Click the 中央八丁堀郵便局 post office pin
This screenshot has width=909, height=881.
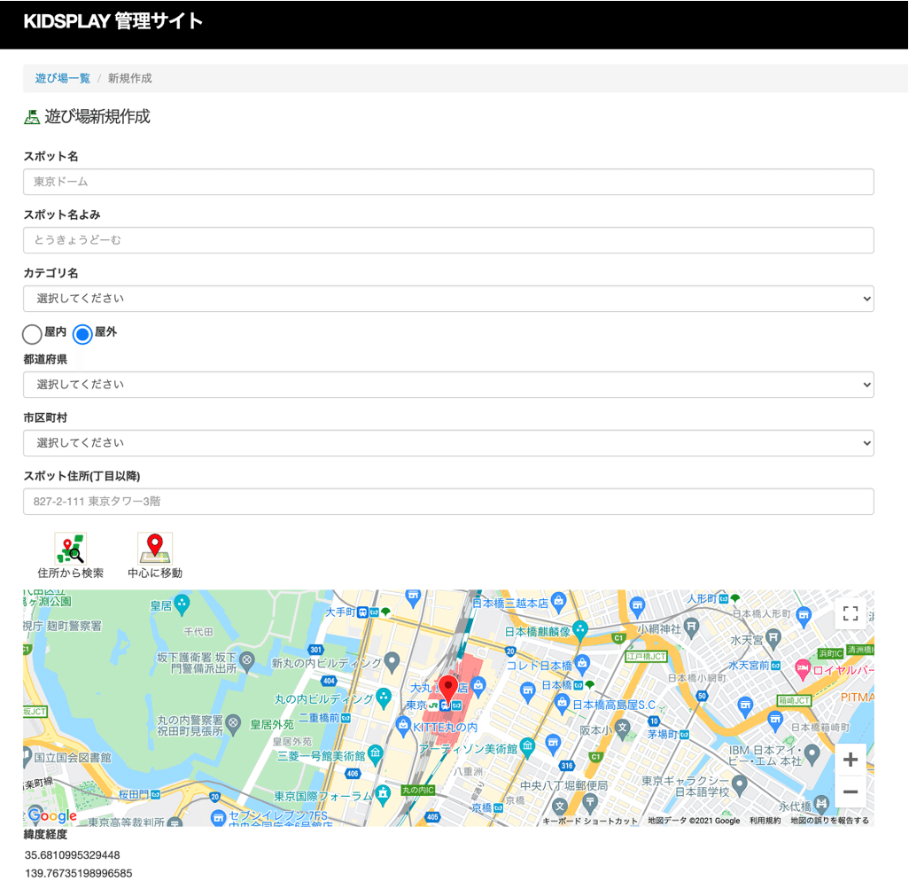click(590, 803)
